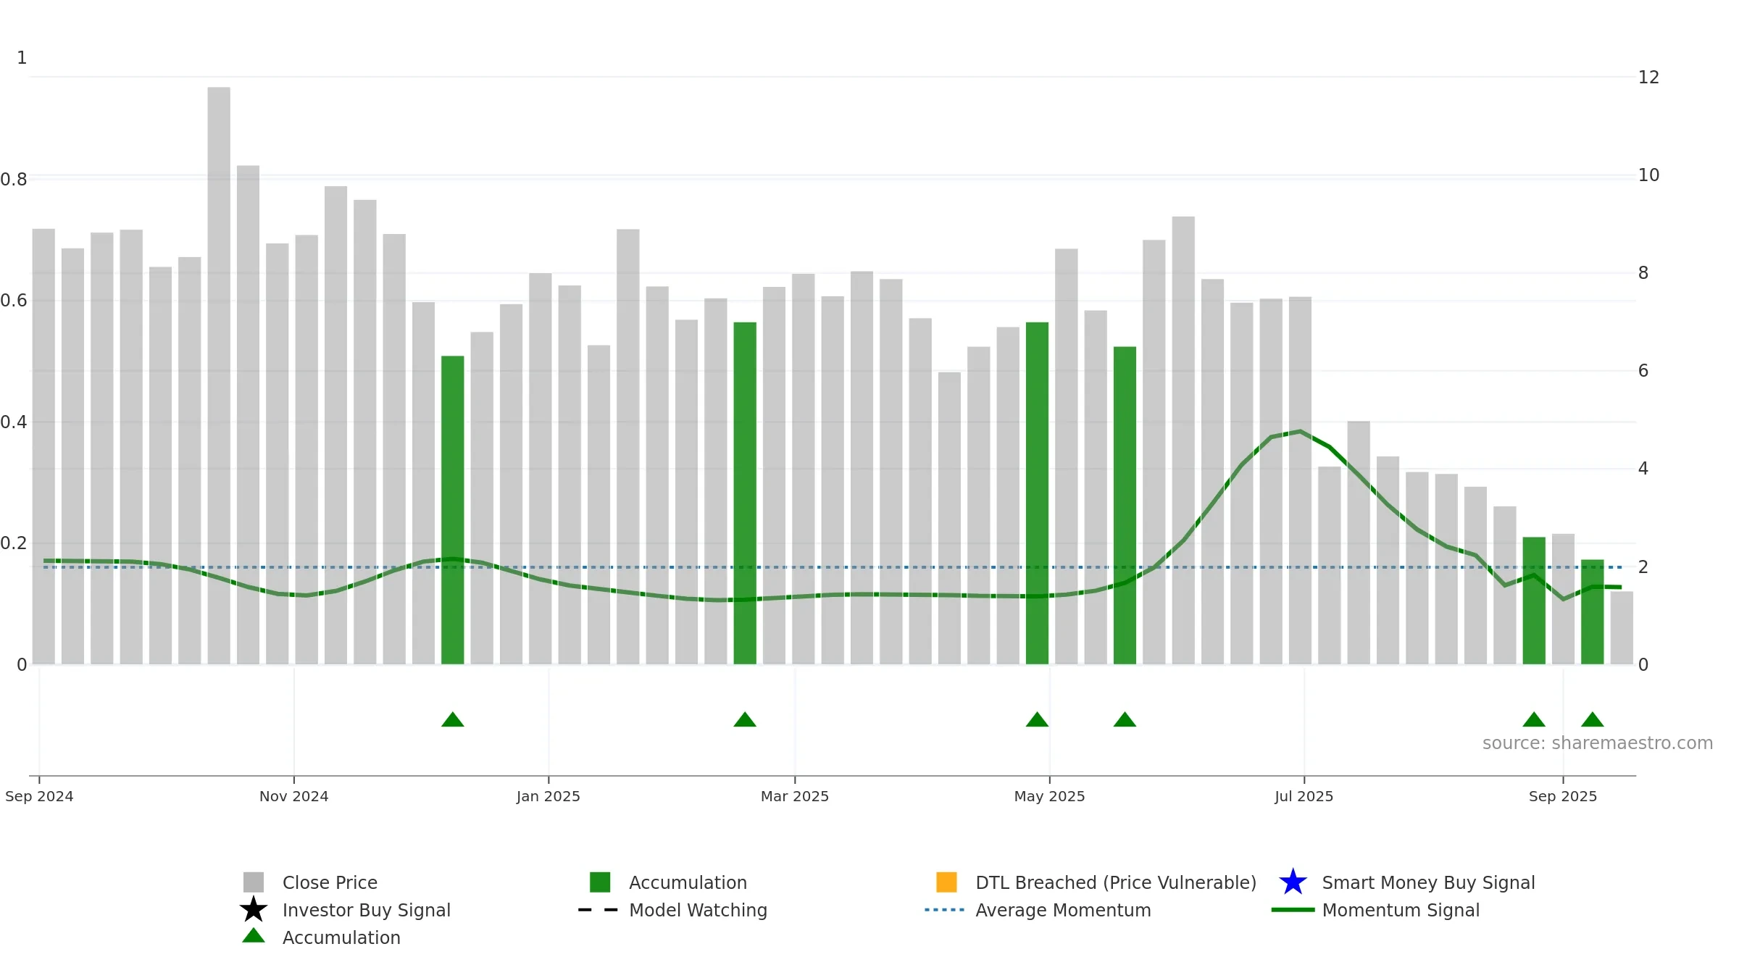
Task: Click the black Investor Buy Signal star
Action: (254, 910)
